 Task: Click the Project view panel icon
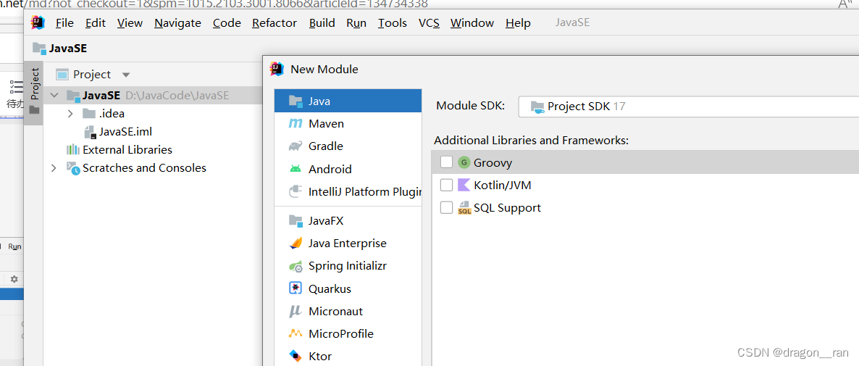coord(62,74)
